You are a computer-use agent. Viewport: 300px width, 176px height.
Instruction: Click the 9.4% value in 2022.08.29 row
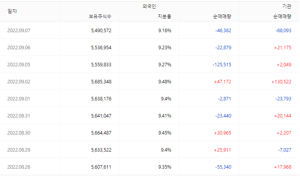pyautogui.click(x=166, y=150)
